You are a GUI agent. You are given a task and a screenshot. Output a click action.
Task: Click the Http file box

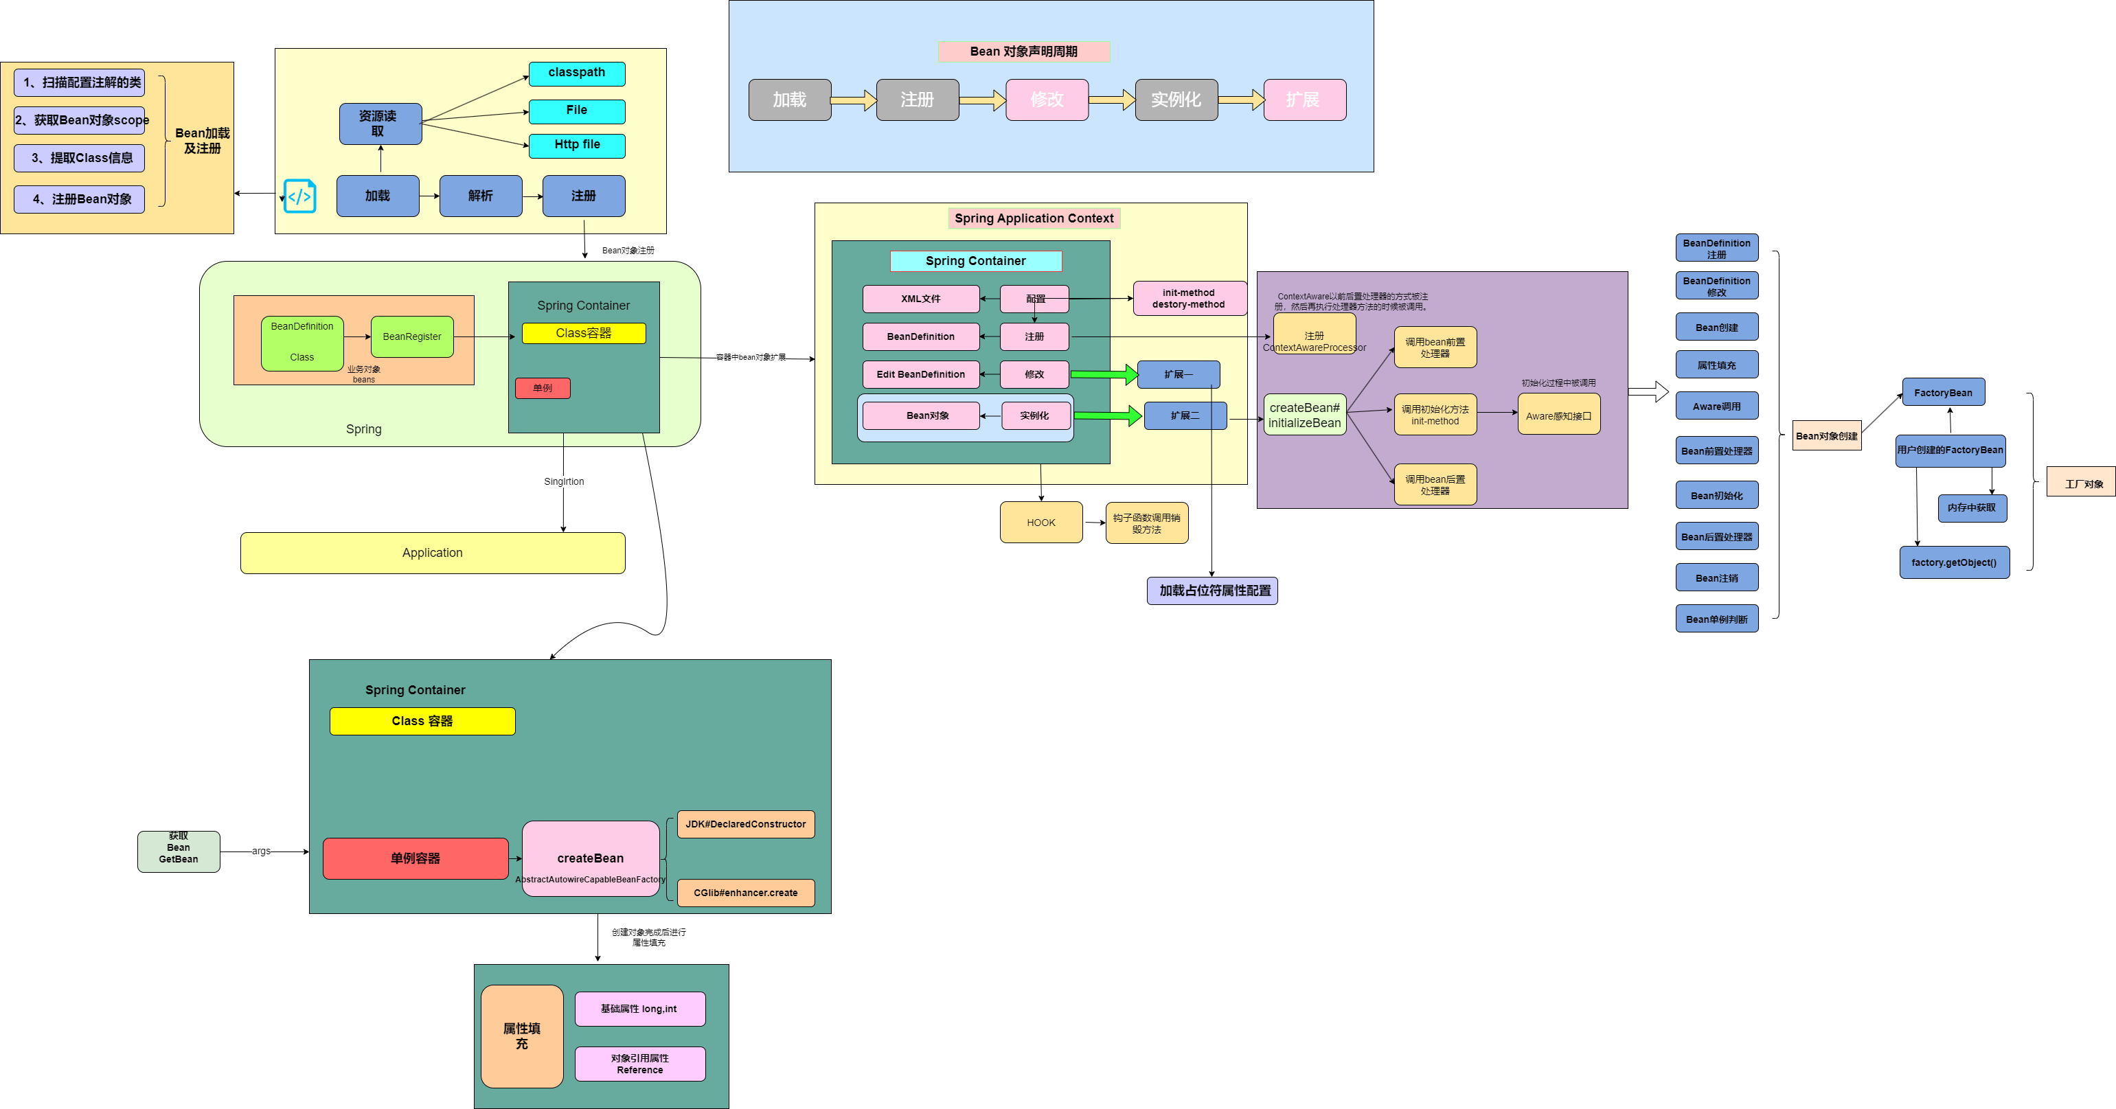pos(577,146)
